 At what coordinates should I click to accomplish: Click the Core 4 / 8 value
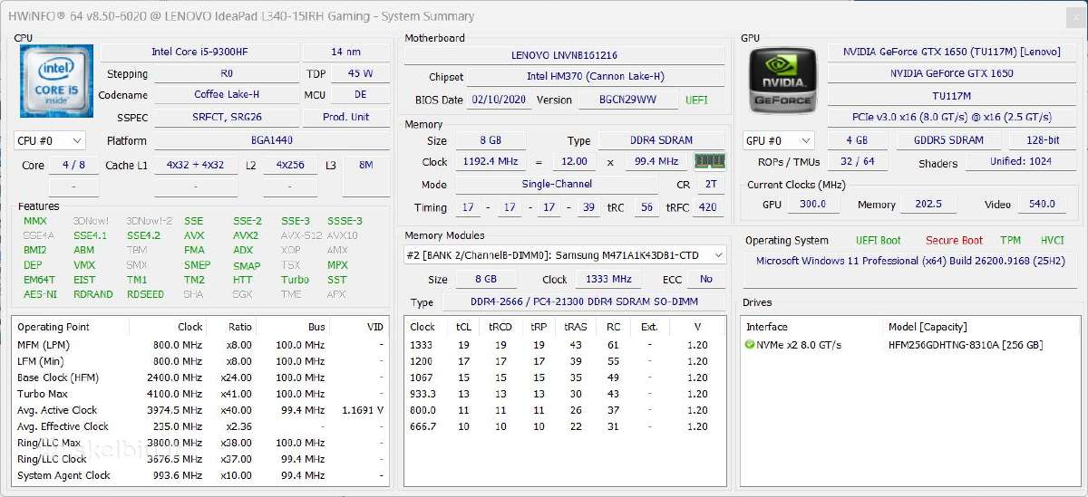[x=73, y=166]
